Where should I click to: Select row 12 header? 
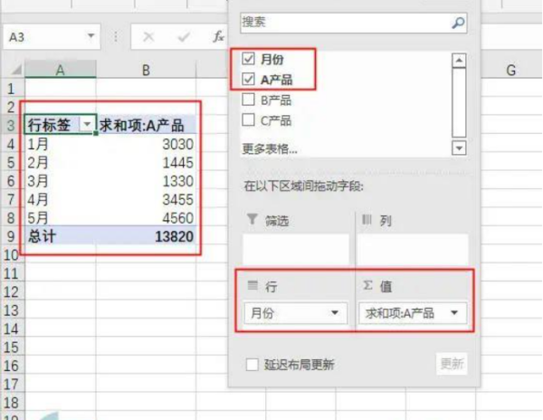point(12,291)
